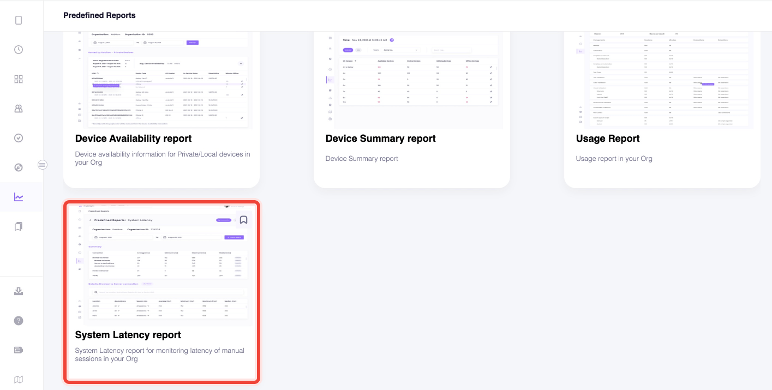This screenshot has width=772, height=390.
Task: Click the download tray sidebar icon
Action: coord(19,291)
